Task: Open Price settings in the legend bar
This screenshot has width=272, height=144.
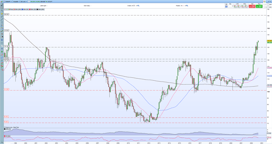Action: click(x=11, y=9)
